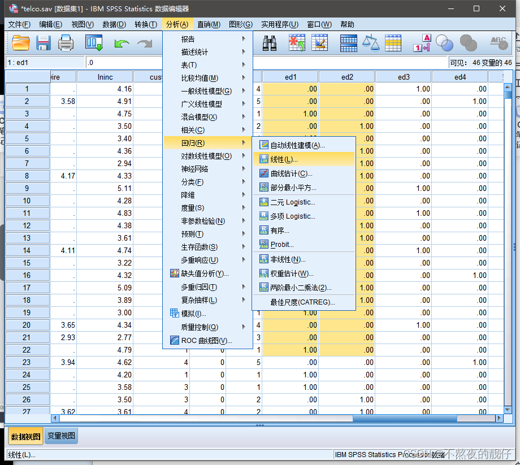The height and width of the screenshot is (465, 520).
Task: Click the split file toolbar icon
Action: [x=349, y=43]
